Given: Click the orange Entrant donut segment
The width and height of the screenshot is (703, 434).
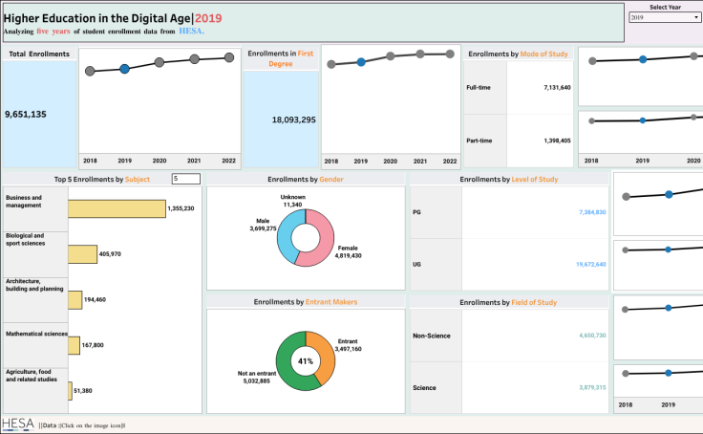Looking at the screenshot, I should 321,355.
